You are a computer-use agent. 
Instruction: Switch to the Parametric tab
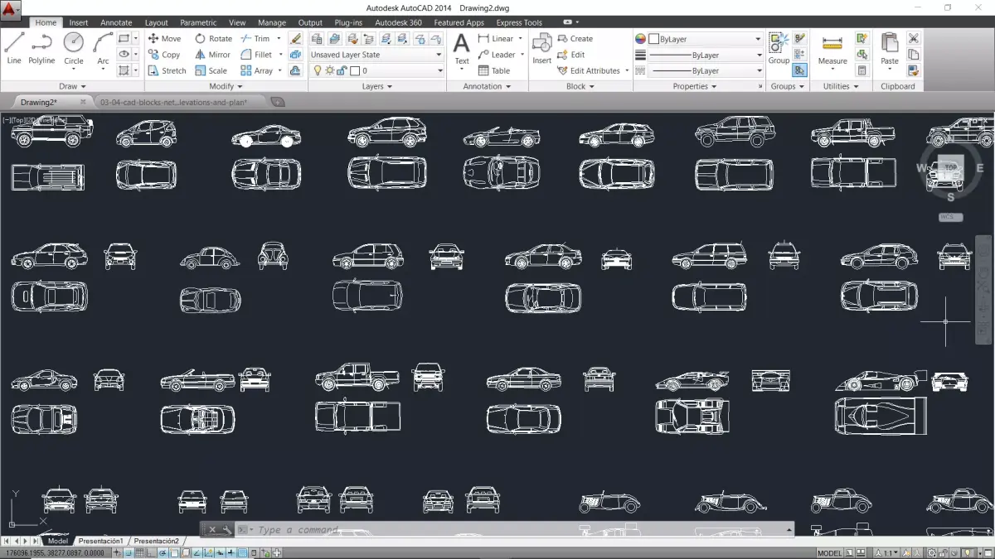(198, 22)
